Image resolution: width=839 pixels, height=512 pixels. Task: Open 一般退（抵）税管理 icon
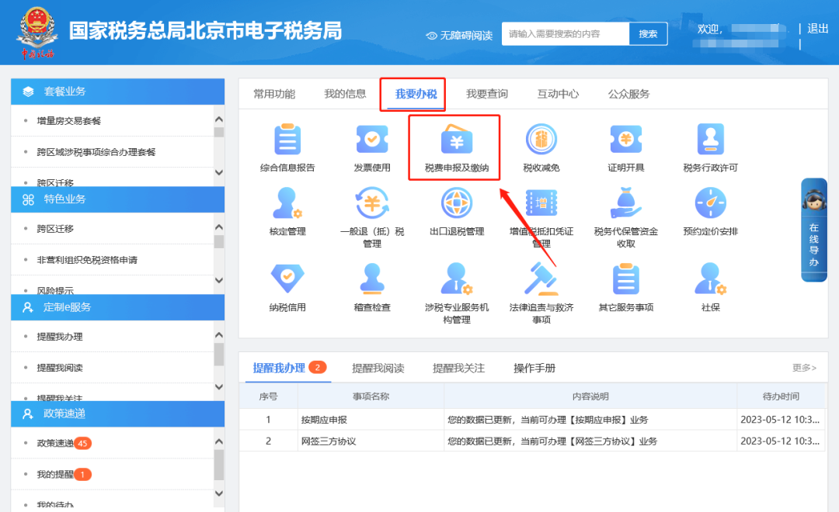point(372,203)
